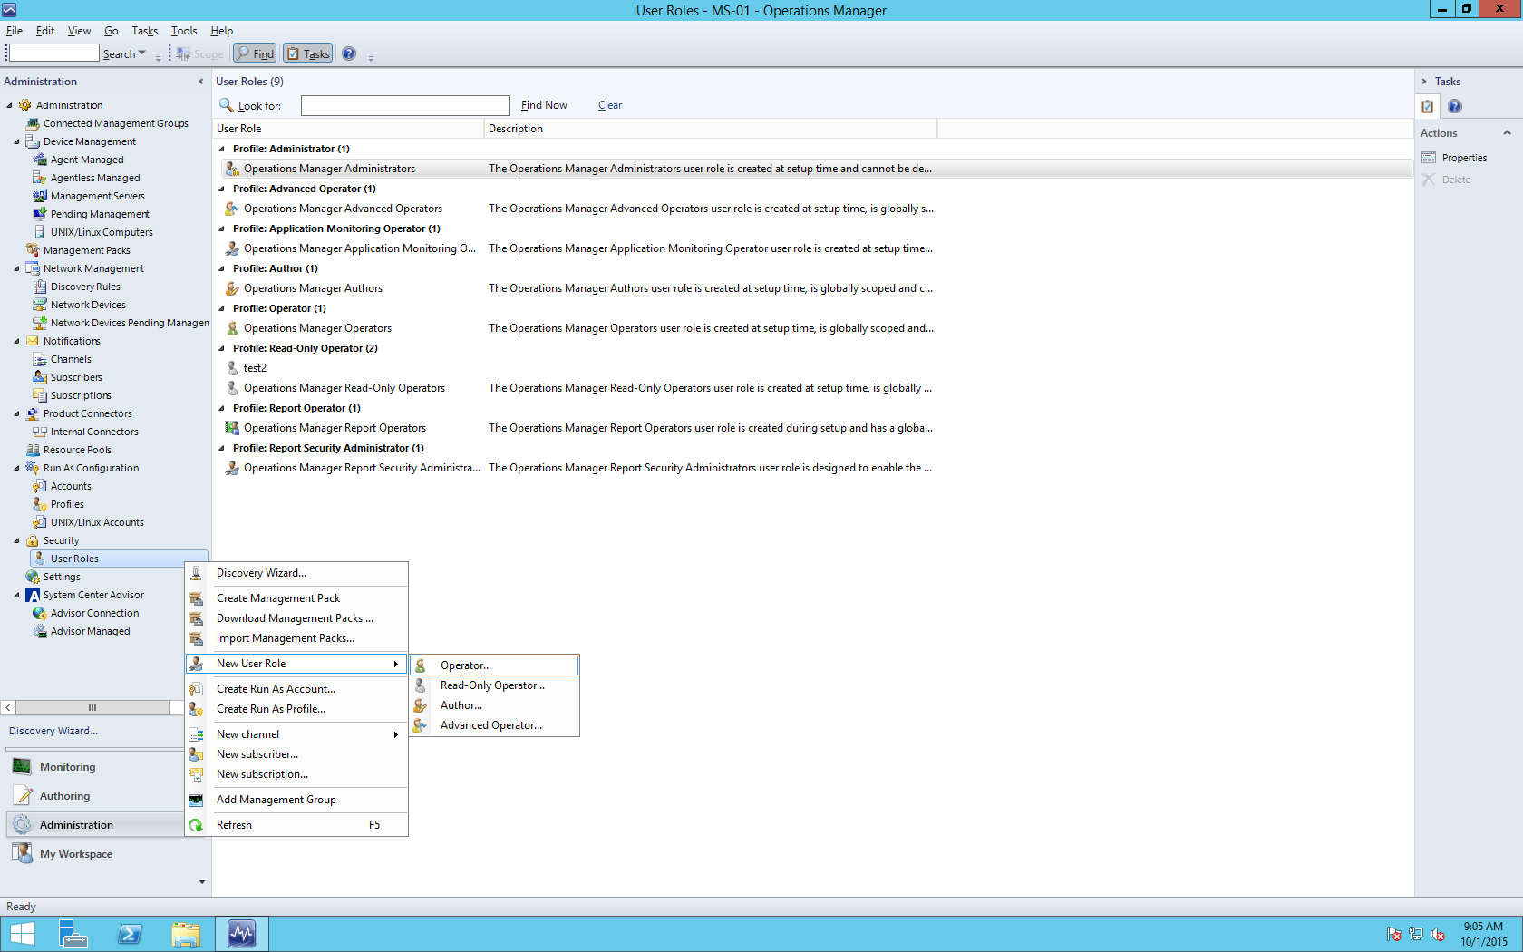The image size is (1523, 952).
Task: Click the Clear link
Action: point(610,105)
